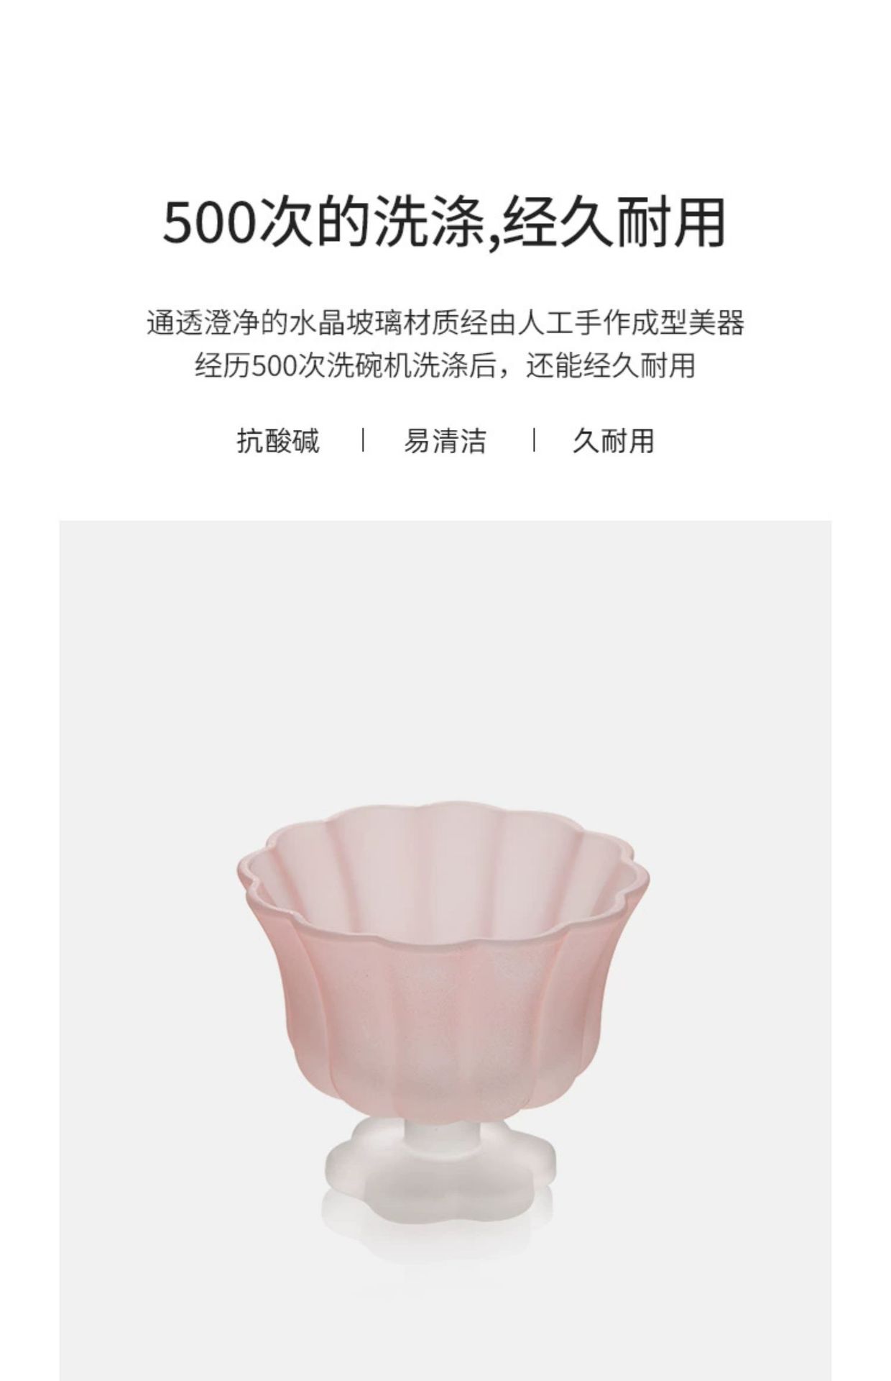Screen dimensions: 891x1381
Task: Click the "500" number in the headline
Action: 210,224
